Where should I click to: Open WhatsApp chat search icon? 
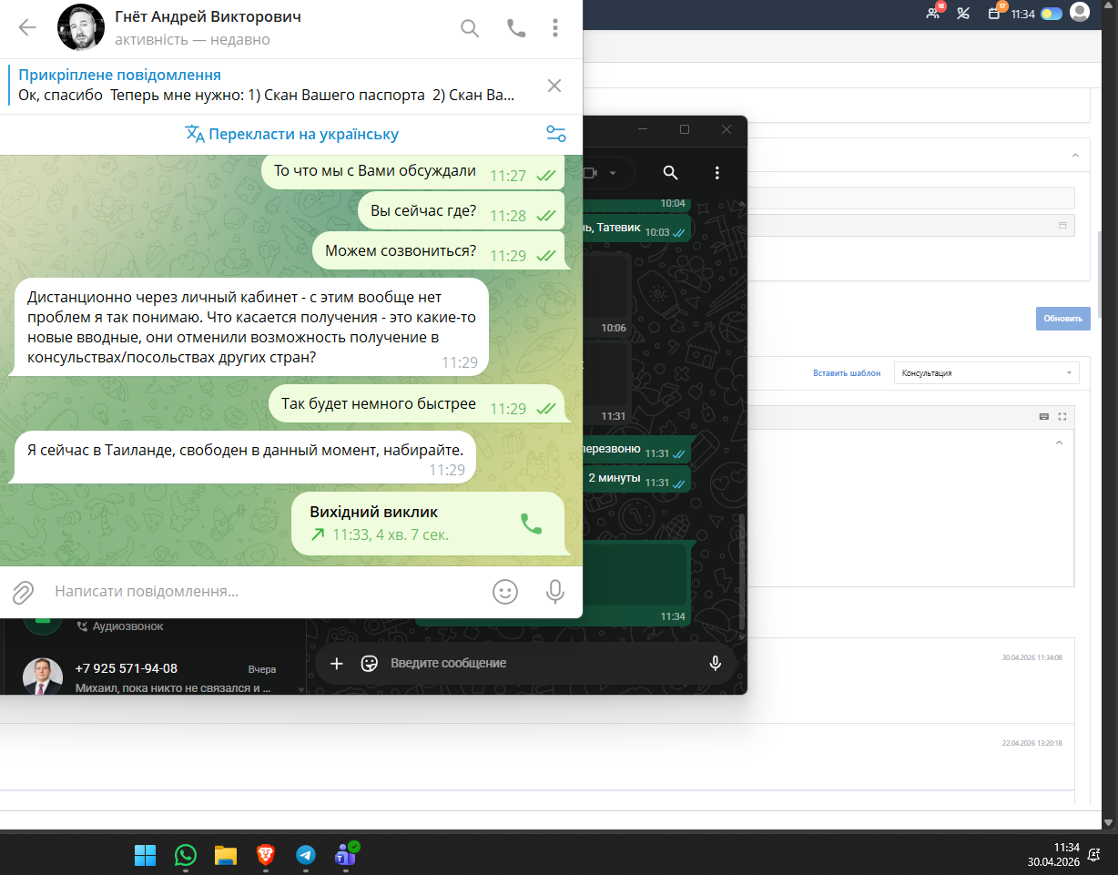coord(670,172)
